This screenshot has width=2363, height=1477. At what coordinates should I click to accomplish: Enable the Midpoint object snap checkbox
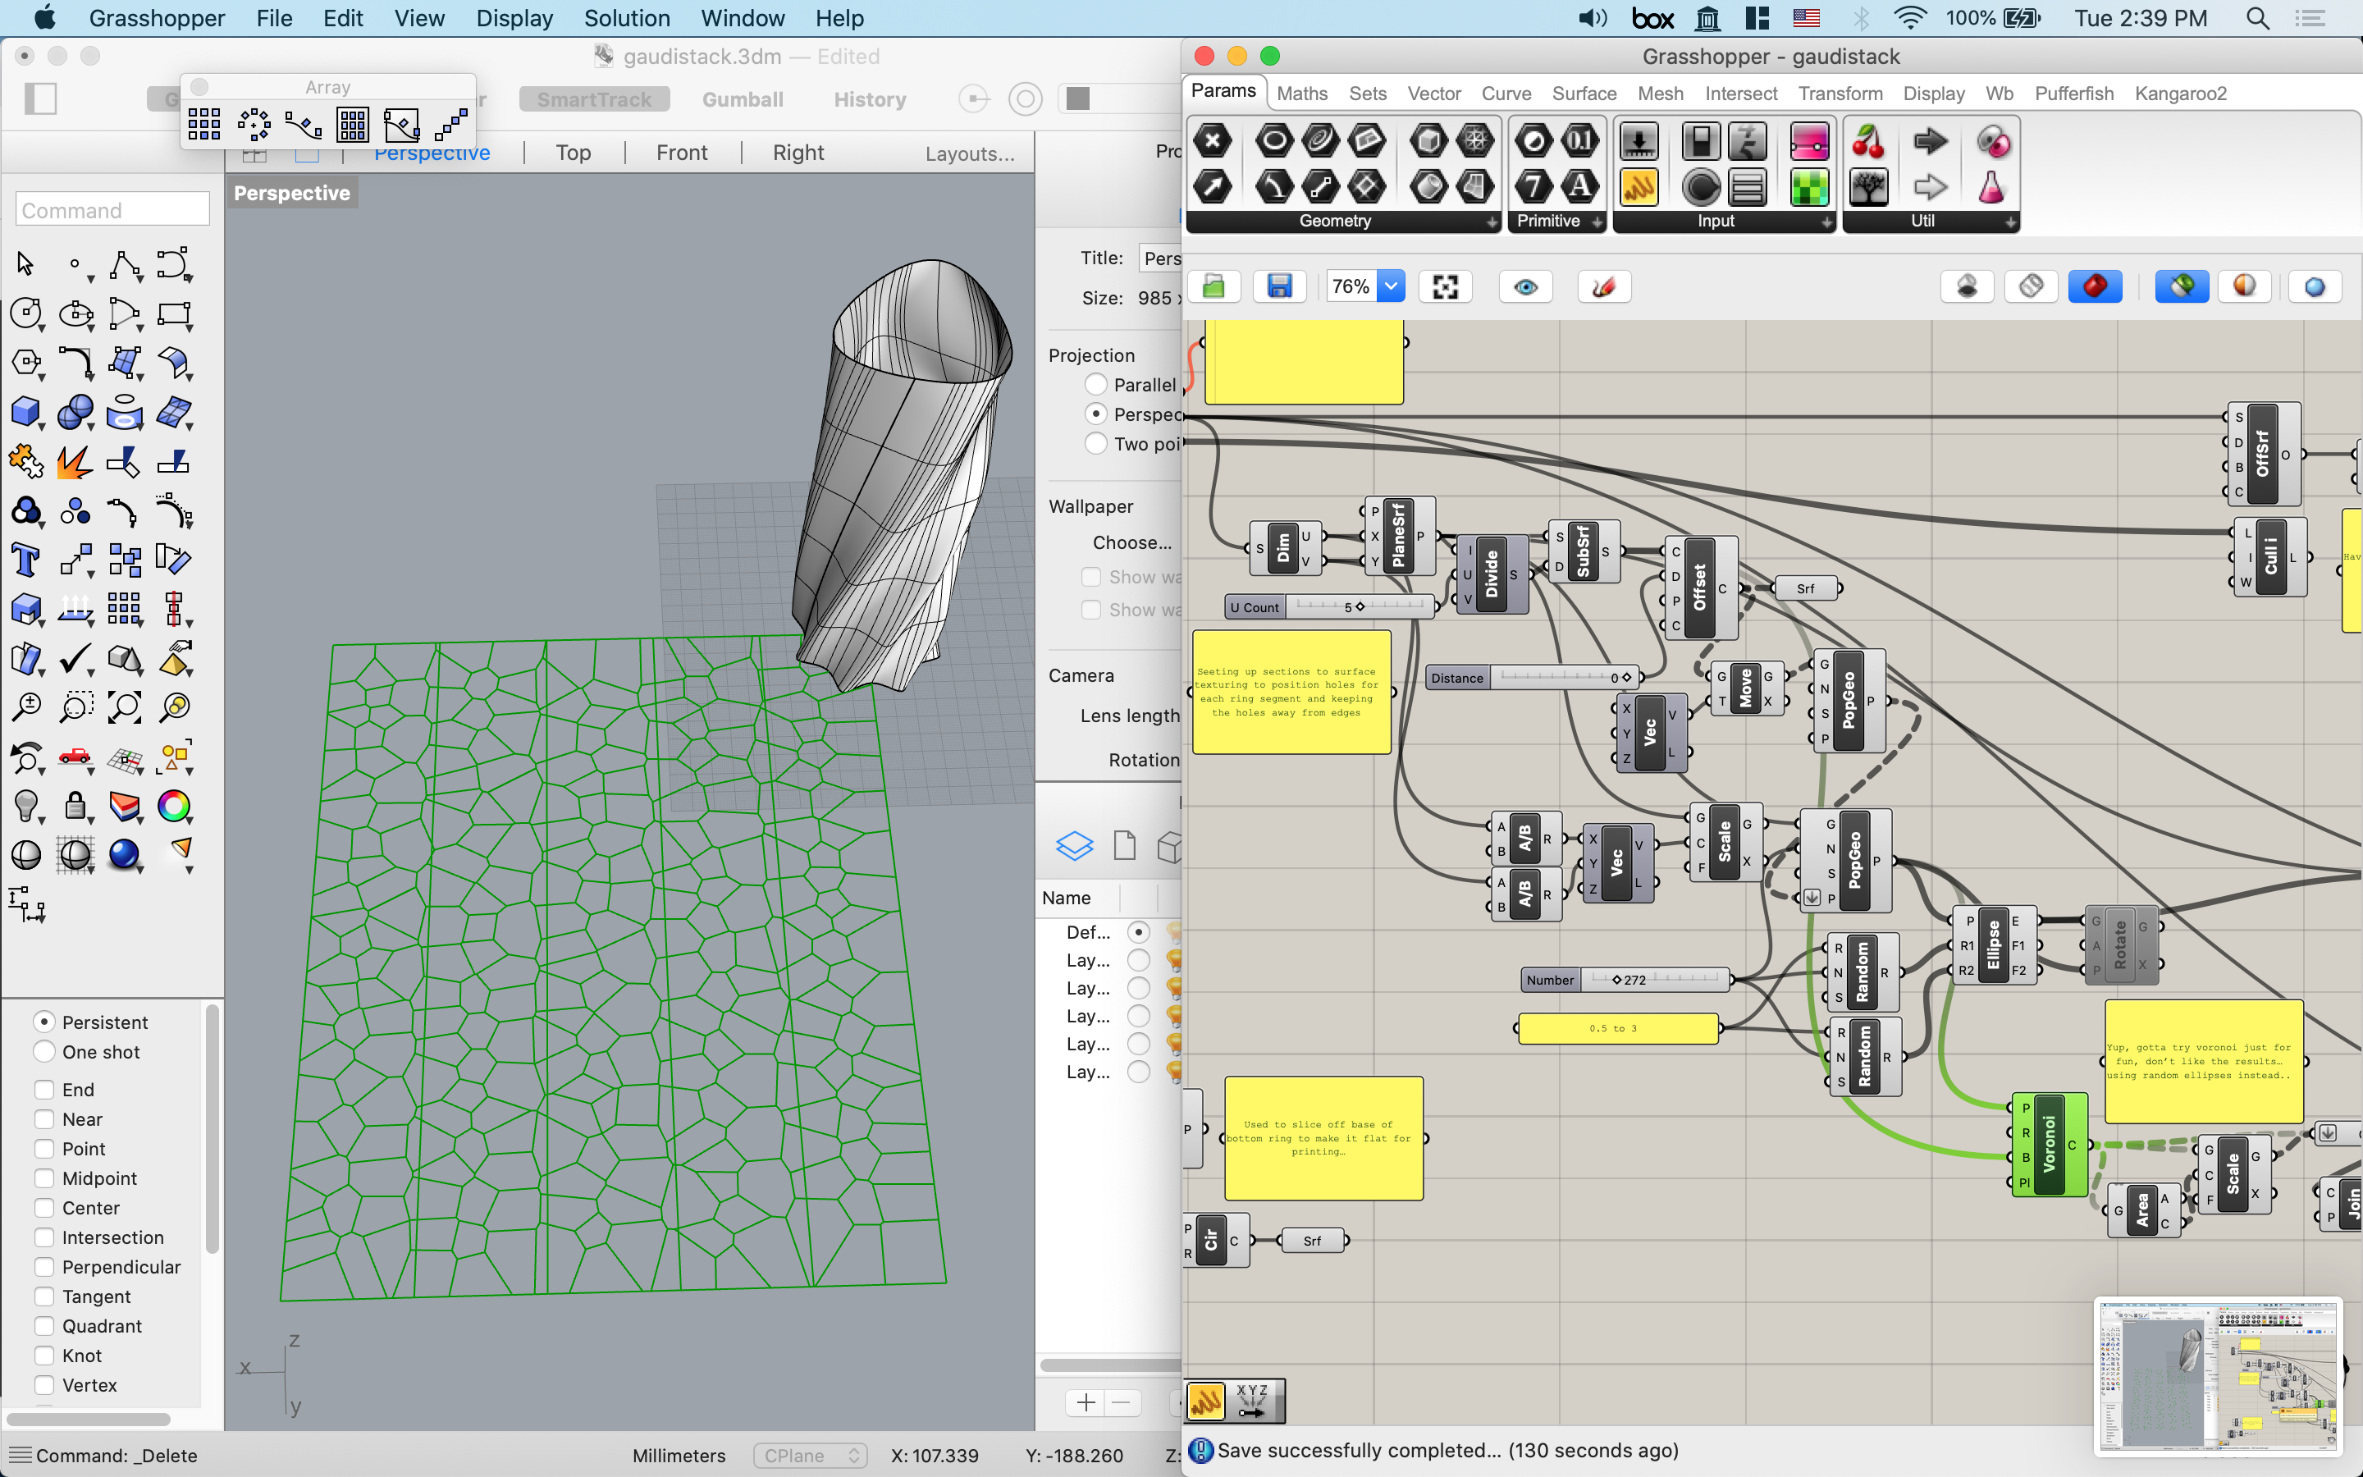44,1178
